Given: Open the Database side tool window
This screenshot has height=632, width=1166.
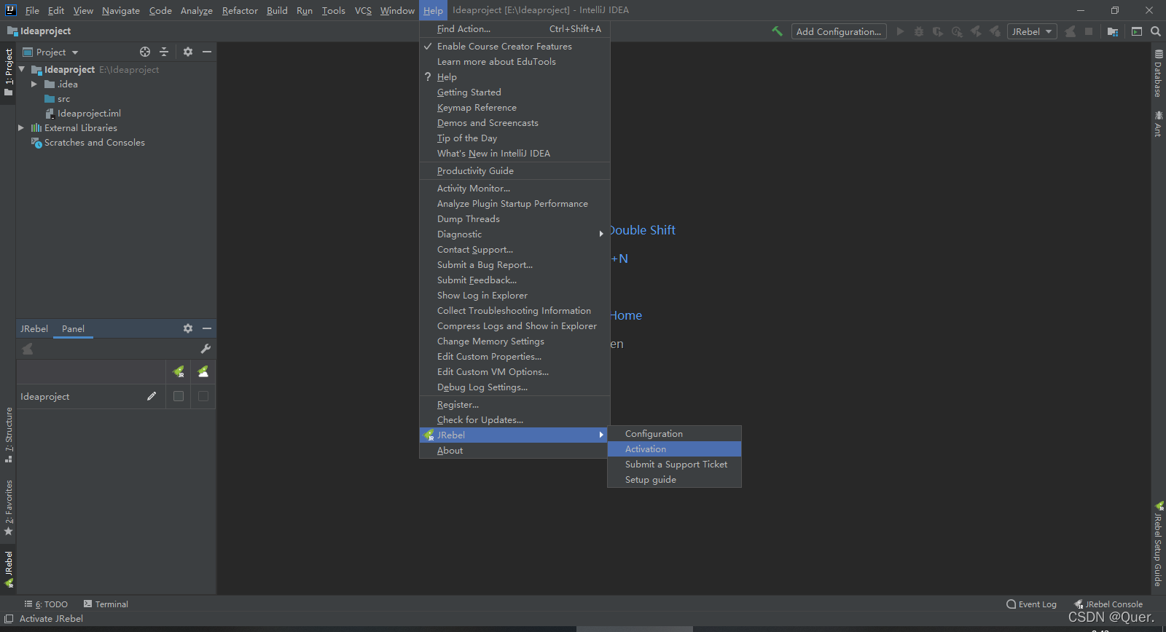Looking at the screenshot, I should tap(1158, 73).
